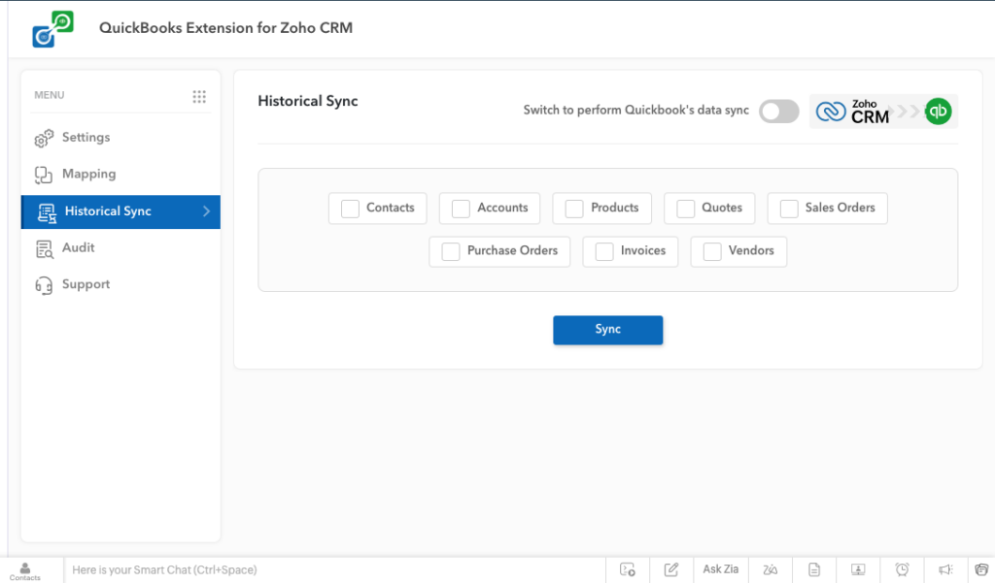This screenshot has width=995, height=583.
Task: Check the Contacts checkbox
Action: pos(350,209)
